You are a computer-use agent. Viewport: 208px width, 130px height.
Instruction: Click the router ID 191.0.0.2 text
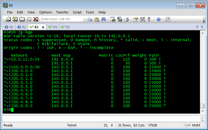click(x=119, y=36)
